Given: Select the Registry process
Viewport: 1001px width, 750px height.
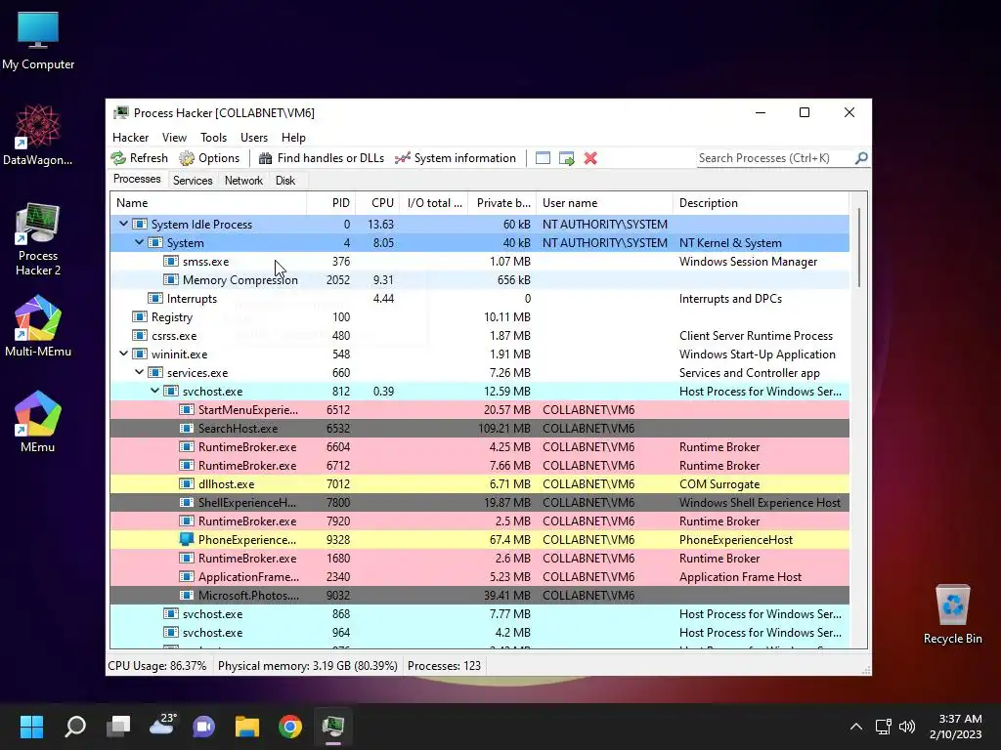Looking at the screenshot, I should (479, 317).
